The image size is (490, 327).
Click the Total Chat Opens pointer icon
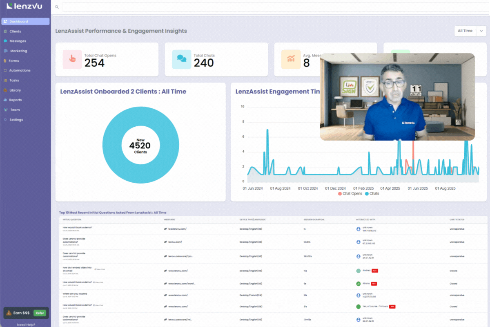pos(72,59)
